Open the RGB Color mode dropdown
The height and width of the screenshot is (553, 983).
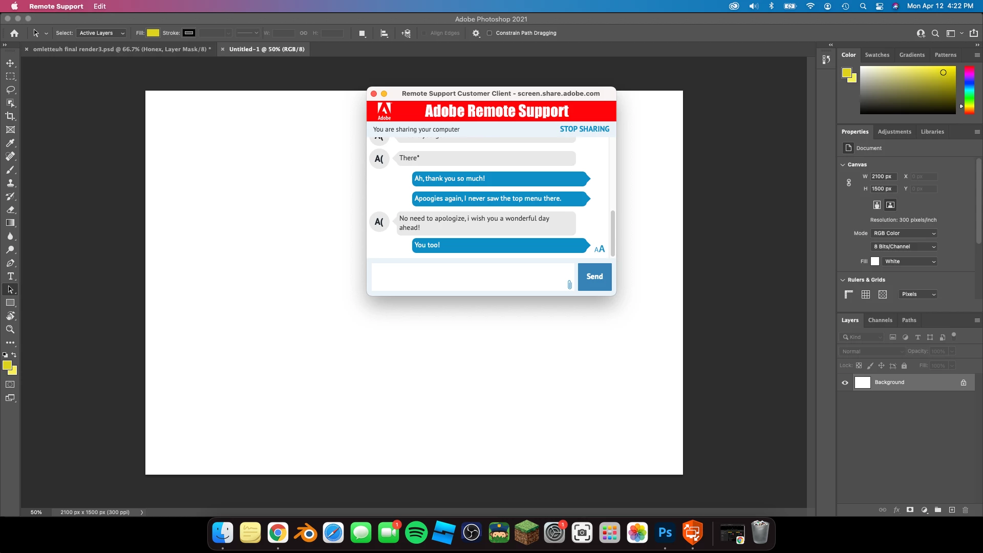point(904,233)
